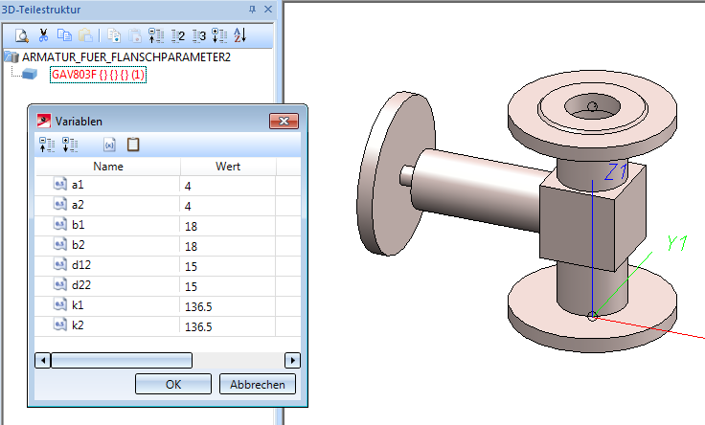Click the variable icon next to a1
This screenshot has width=705, height=425.
(x=60, y=184)
